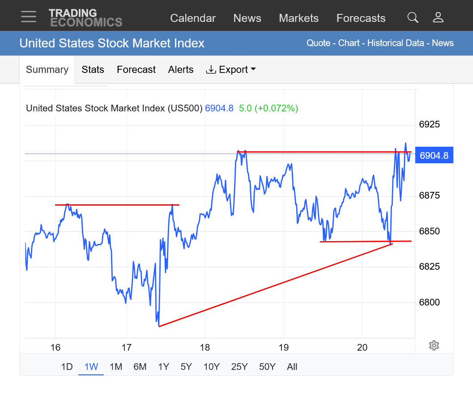The height and width of the screenshot is (403, 473).
Task: Open the Forecast tab
Action: (136, 70)
